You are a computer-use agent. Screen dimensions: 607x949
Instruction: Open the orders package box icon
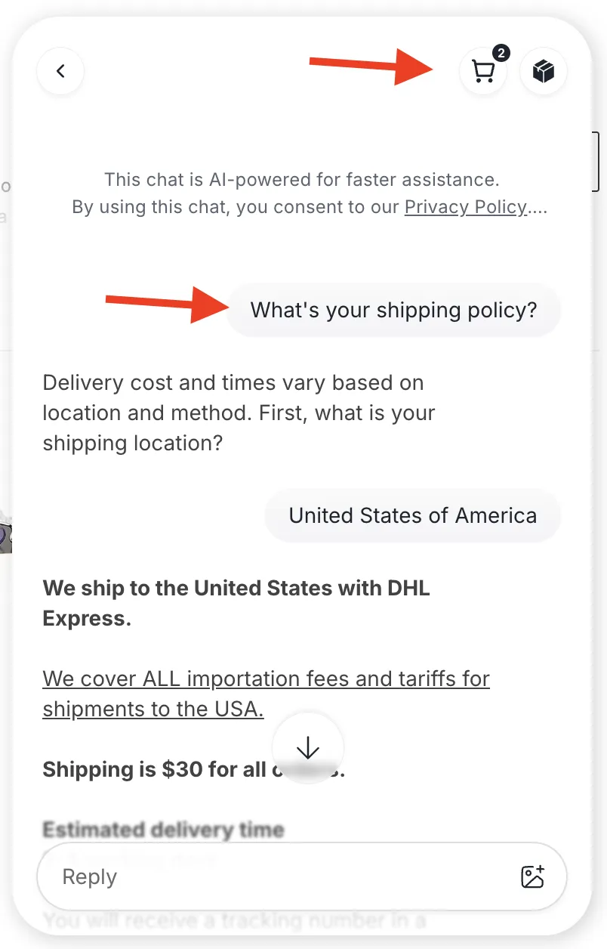tap(544, 72)
